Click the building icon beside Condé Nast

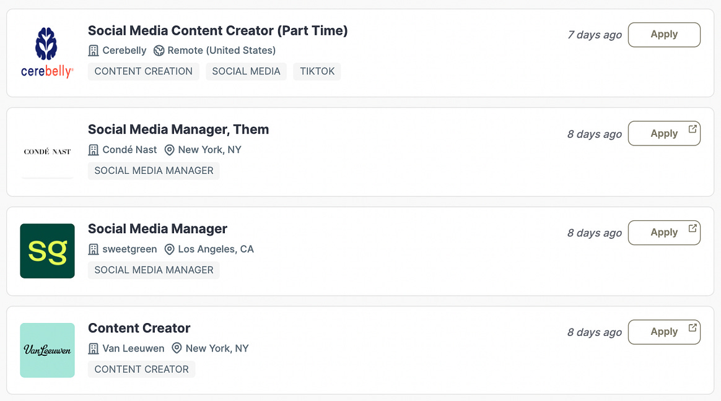pyautogui.click(x=94, y=150)
